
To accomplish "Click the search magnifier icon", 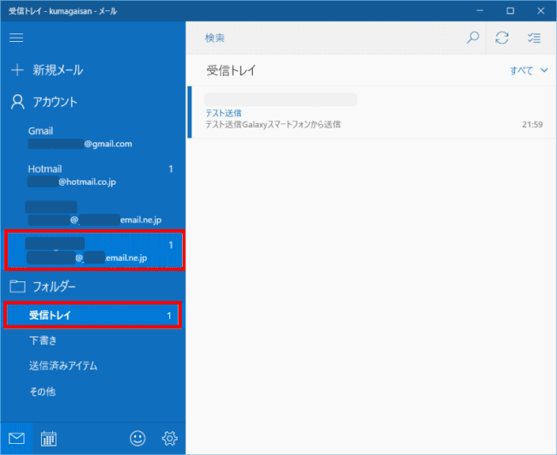I will [472, 38].
